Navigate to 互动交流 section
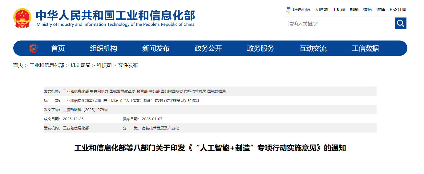The image size is (424, 174). point(313,48)
